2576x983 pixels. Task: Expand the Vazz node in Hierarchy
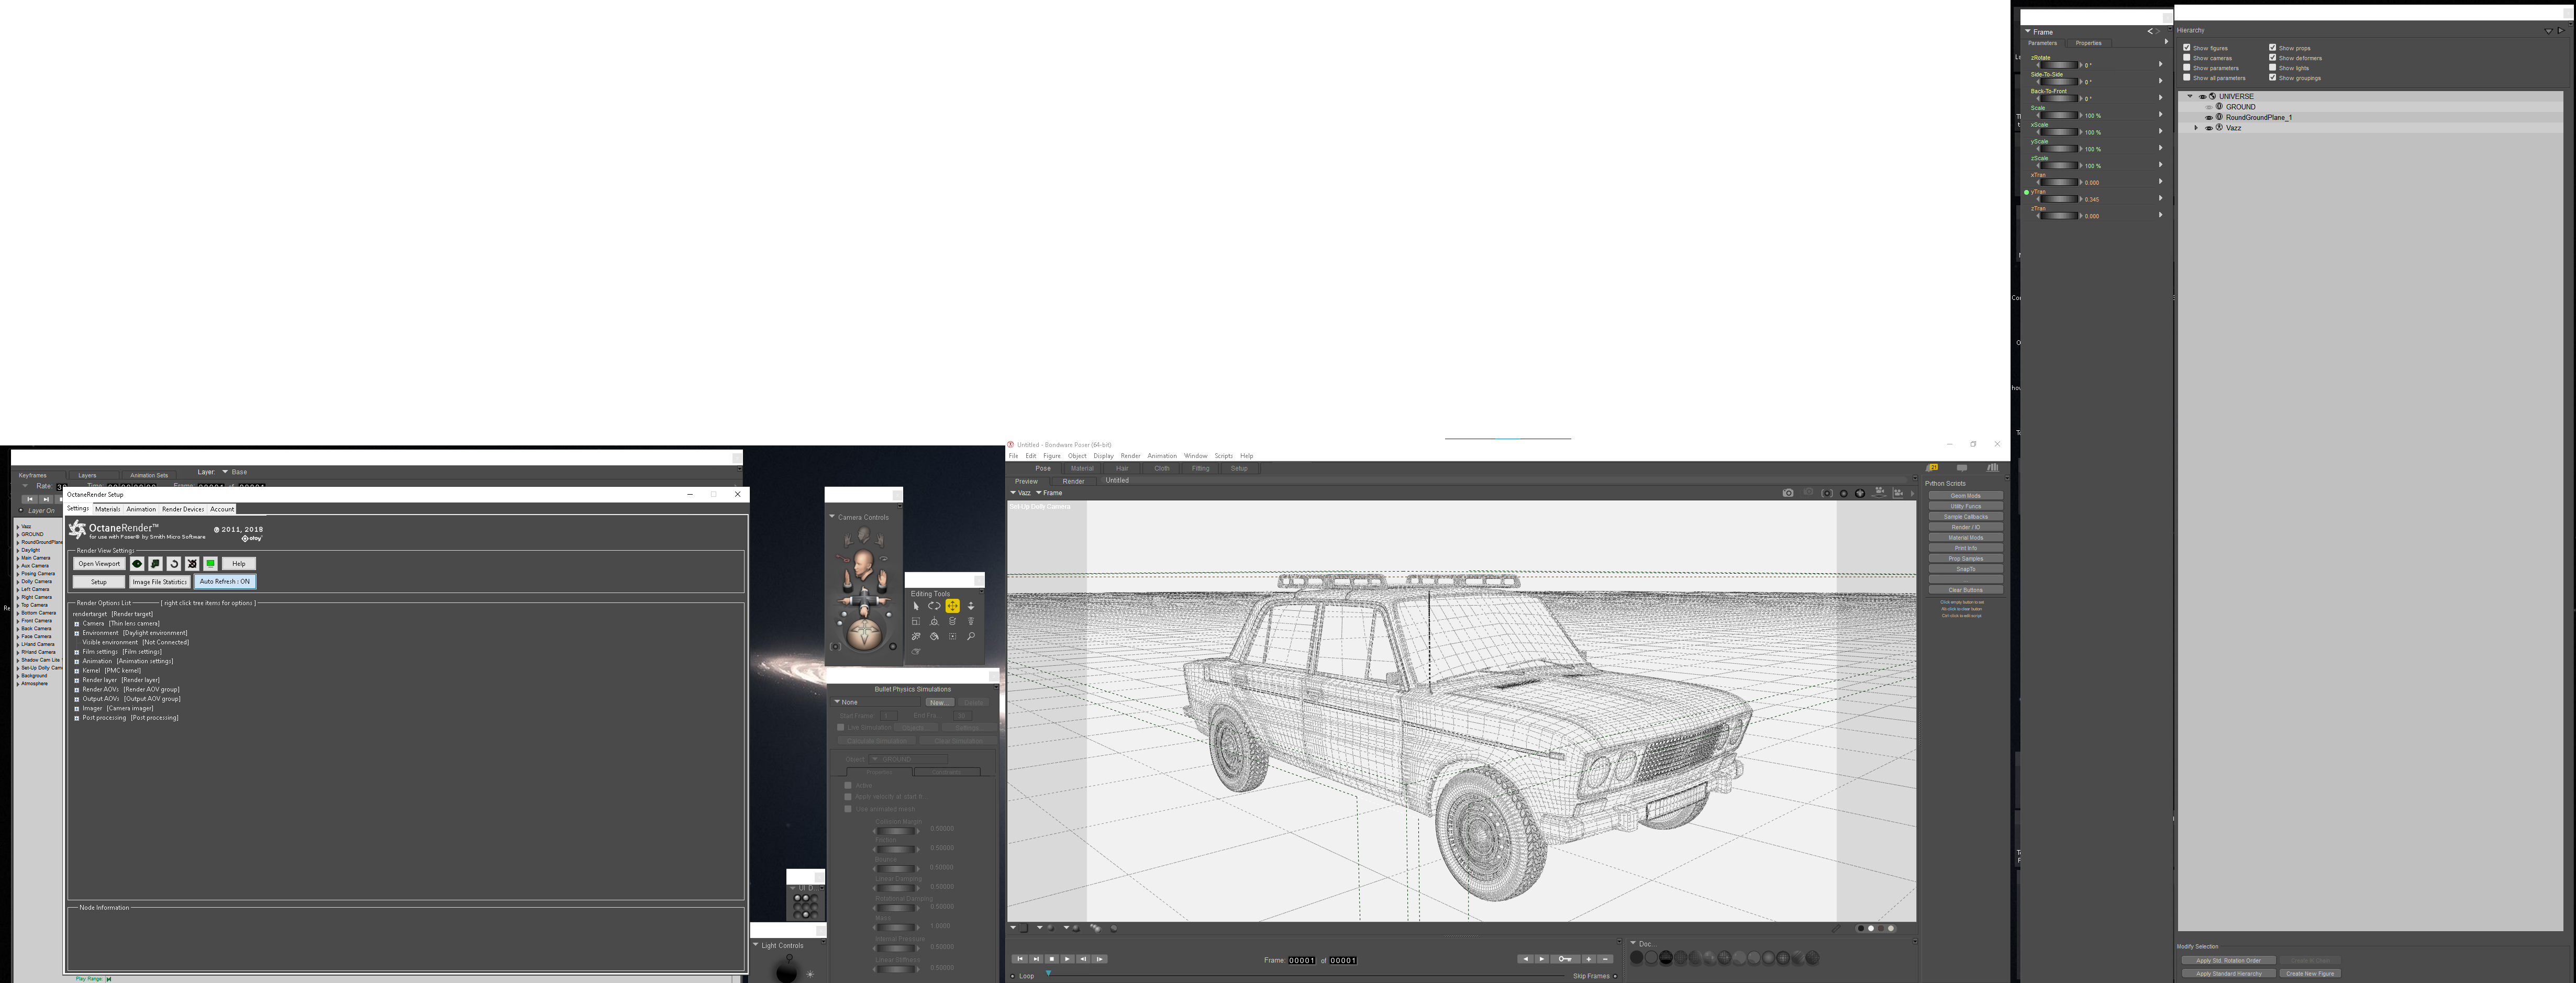pos(2196,128)
